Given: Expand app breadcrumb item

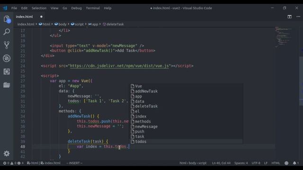Looking at the screenshot, I should point(93,24).
